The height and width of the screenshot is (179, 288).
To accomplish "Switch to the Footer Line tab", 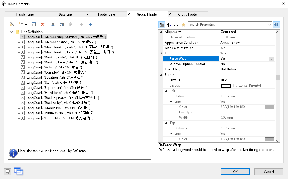I will click(x=107, y=14).
